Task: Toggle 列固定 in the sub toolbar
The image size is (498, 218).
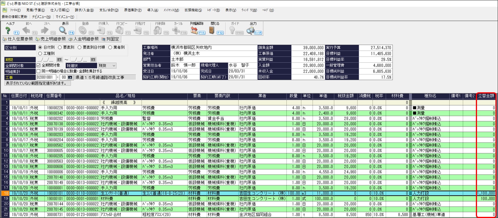Action: coord(111,39)
